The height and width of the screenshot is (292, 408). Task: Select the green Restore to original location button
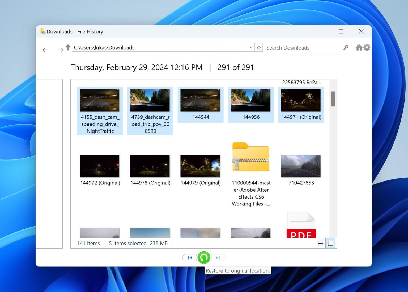pos(203,257)
